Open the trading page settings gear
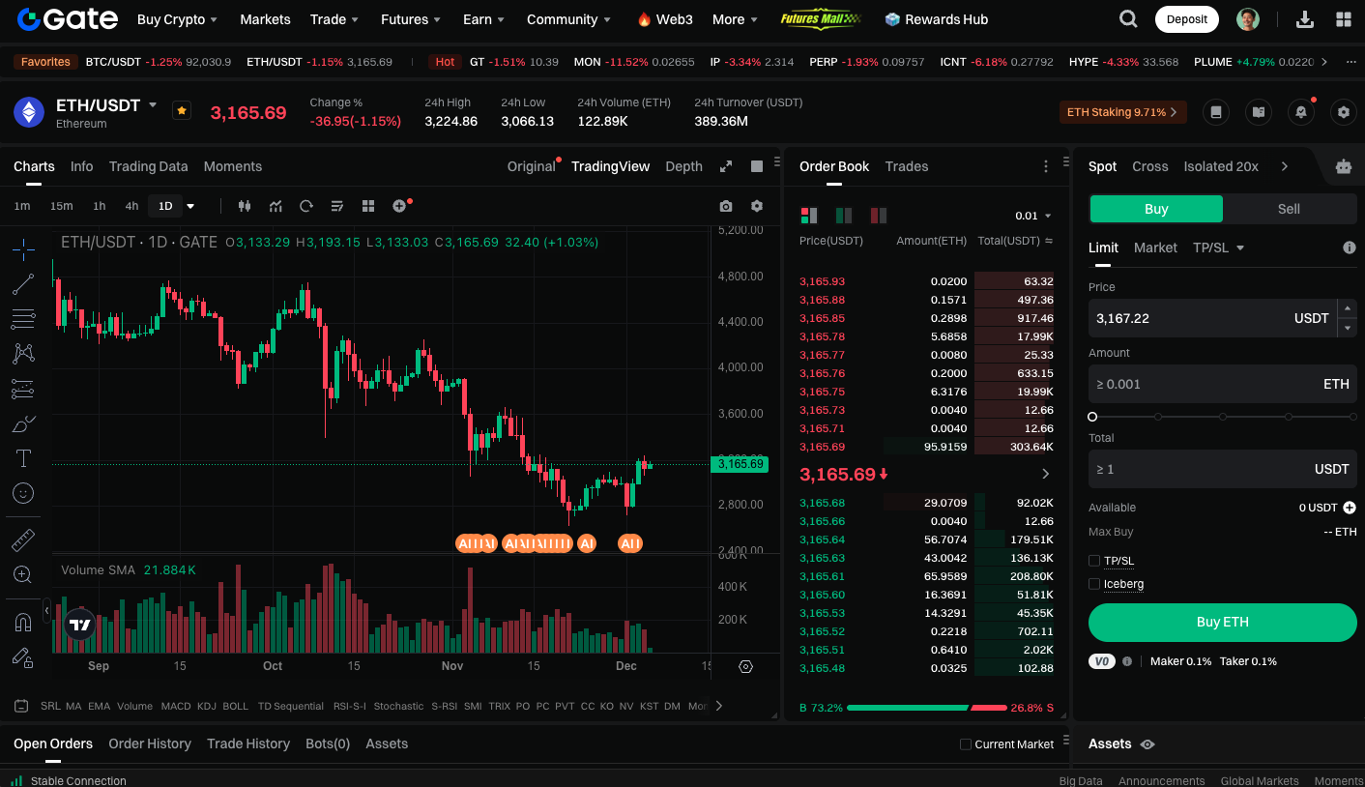 point(1343,112)
